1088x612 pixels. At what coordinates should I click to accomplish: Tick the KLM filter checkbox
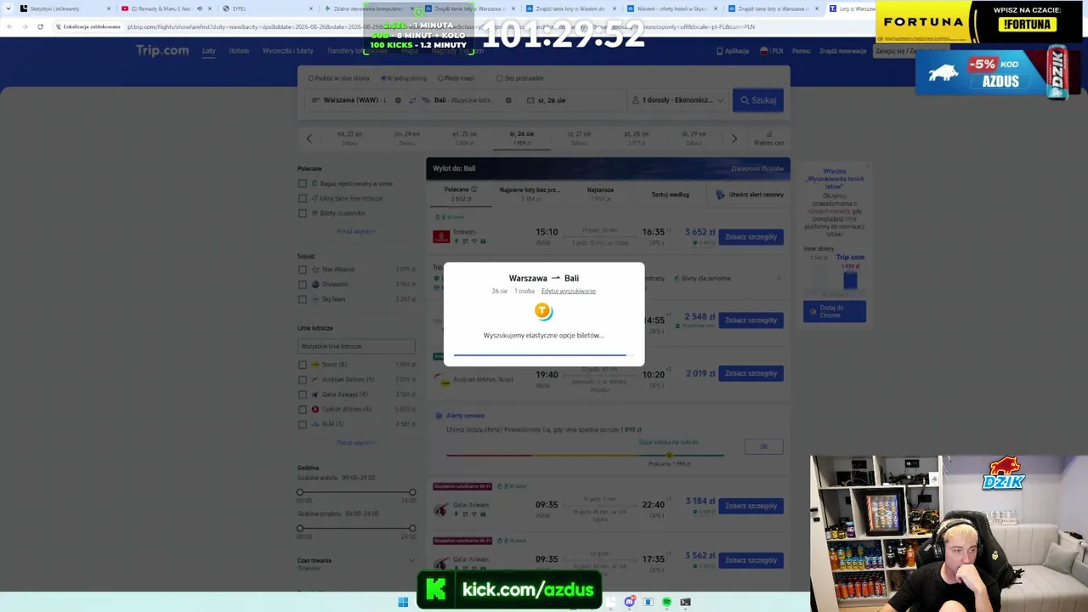(302, 424)
